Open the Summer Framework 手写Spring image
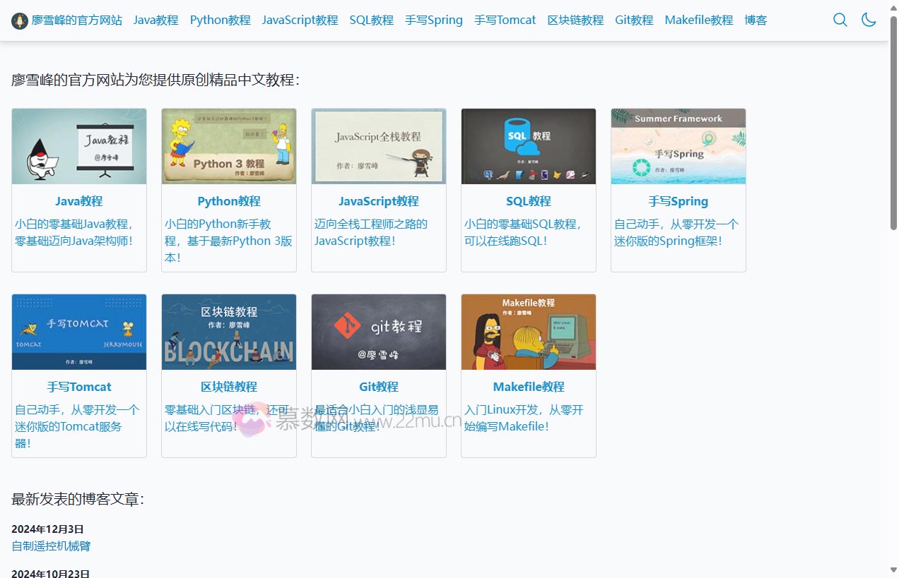The image size is (899, 578). [x=678, y=147]
